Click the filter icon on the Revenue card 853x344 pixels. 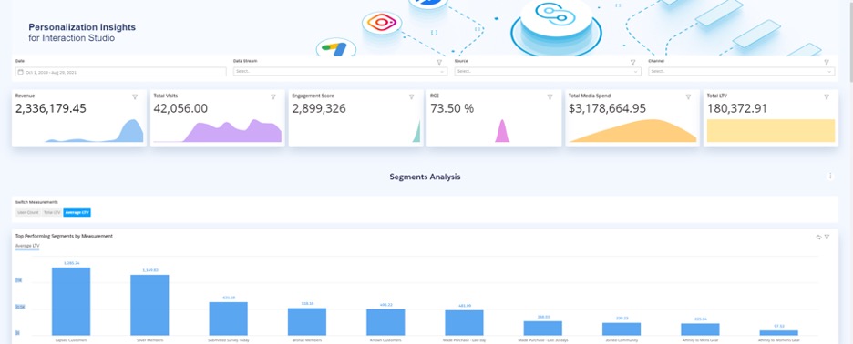tap(135, 96)
